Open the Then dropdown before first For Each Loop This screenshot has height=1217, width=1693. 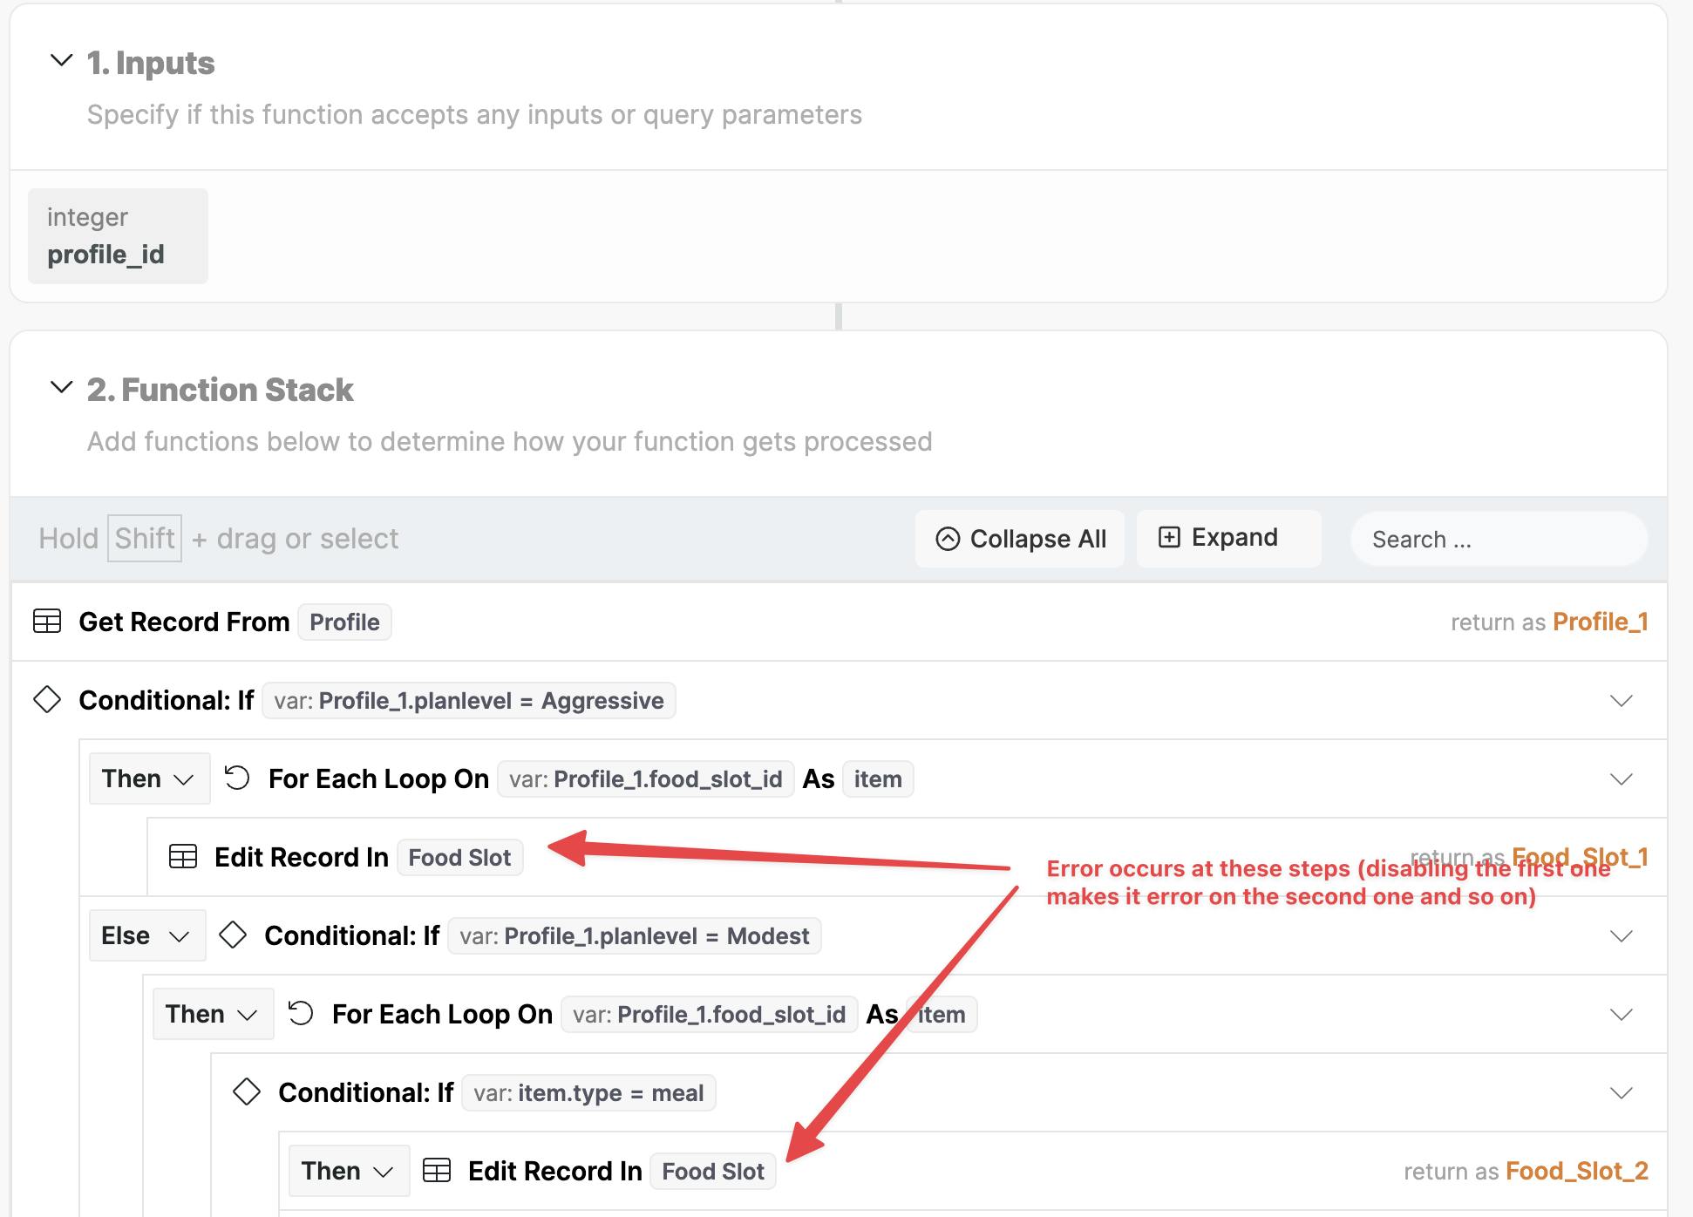(149, 778)
